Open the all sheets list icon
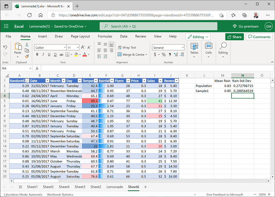Image resolution: width=275 pixels, height=197 pixels. [20, 187]
